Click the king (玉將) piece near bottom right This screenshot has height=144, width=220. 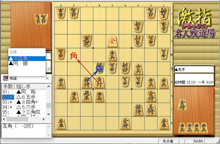tap(151, 109)
